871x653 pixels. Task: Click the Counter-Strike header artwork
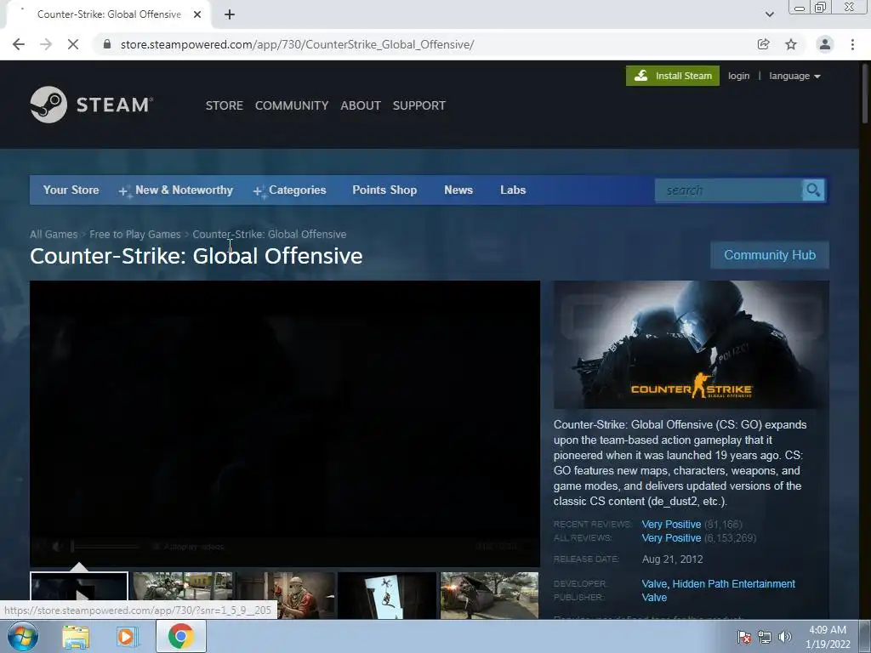click(691, 344)
